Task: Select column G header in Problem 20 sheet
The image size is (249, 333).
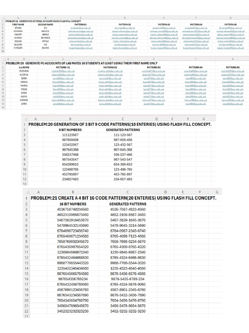Action: [x=204, y=119]
